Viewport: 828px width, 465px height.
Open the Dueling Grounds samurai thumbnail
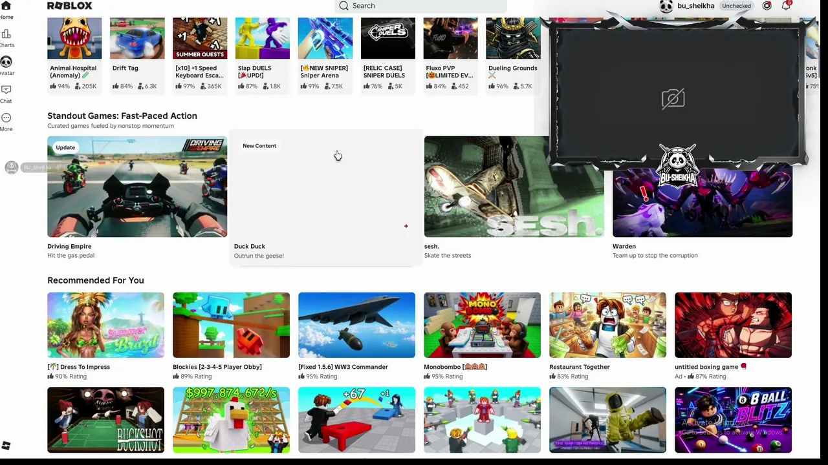pyautogui.click(x=513, y=39)
